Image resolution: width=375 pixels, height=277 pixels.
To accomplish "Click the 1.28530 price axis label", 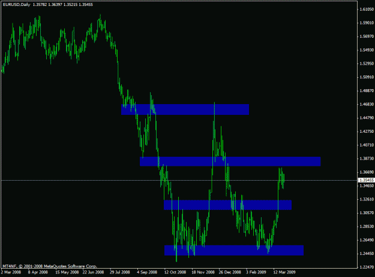I will (367, 227).
